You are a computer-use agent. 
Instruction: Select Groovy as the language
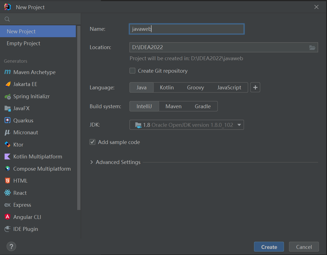195,88
